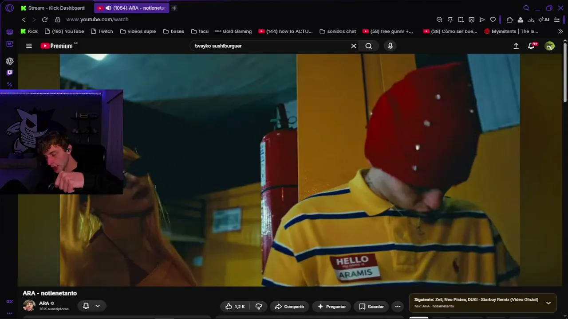Open ChatGPT from the sidebar
Viewport: 568px width, 319px height.
click(10, 61)
